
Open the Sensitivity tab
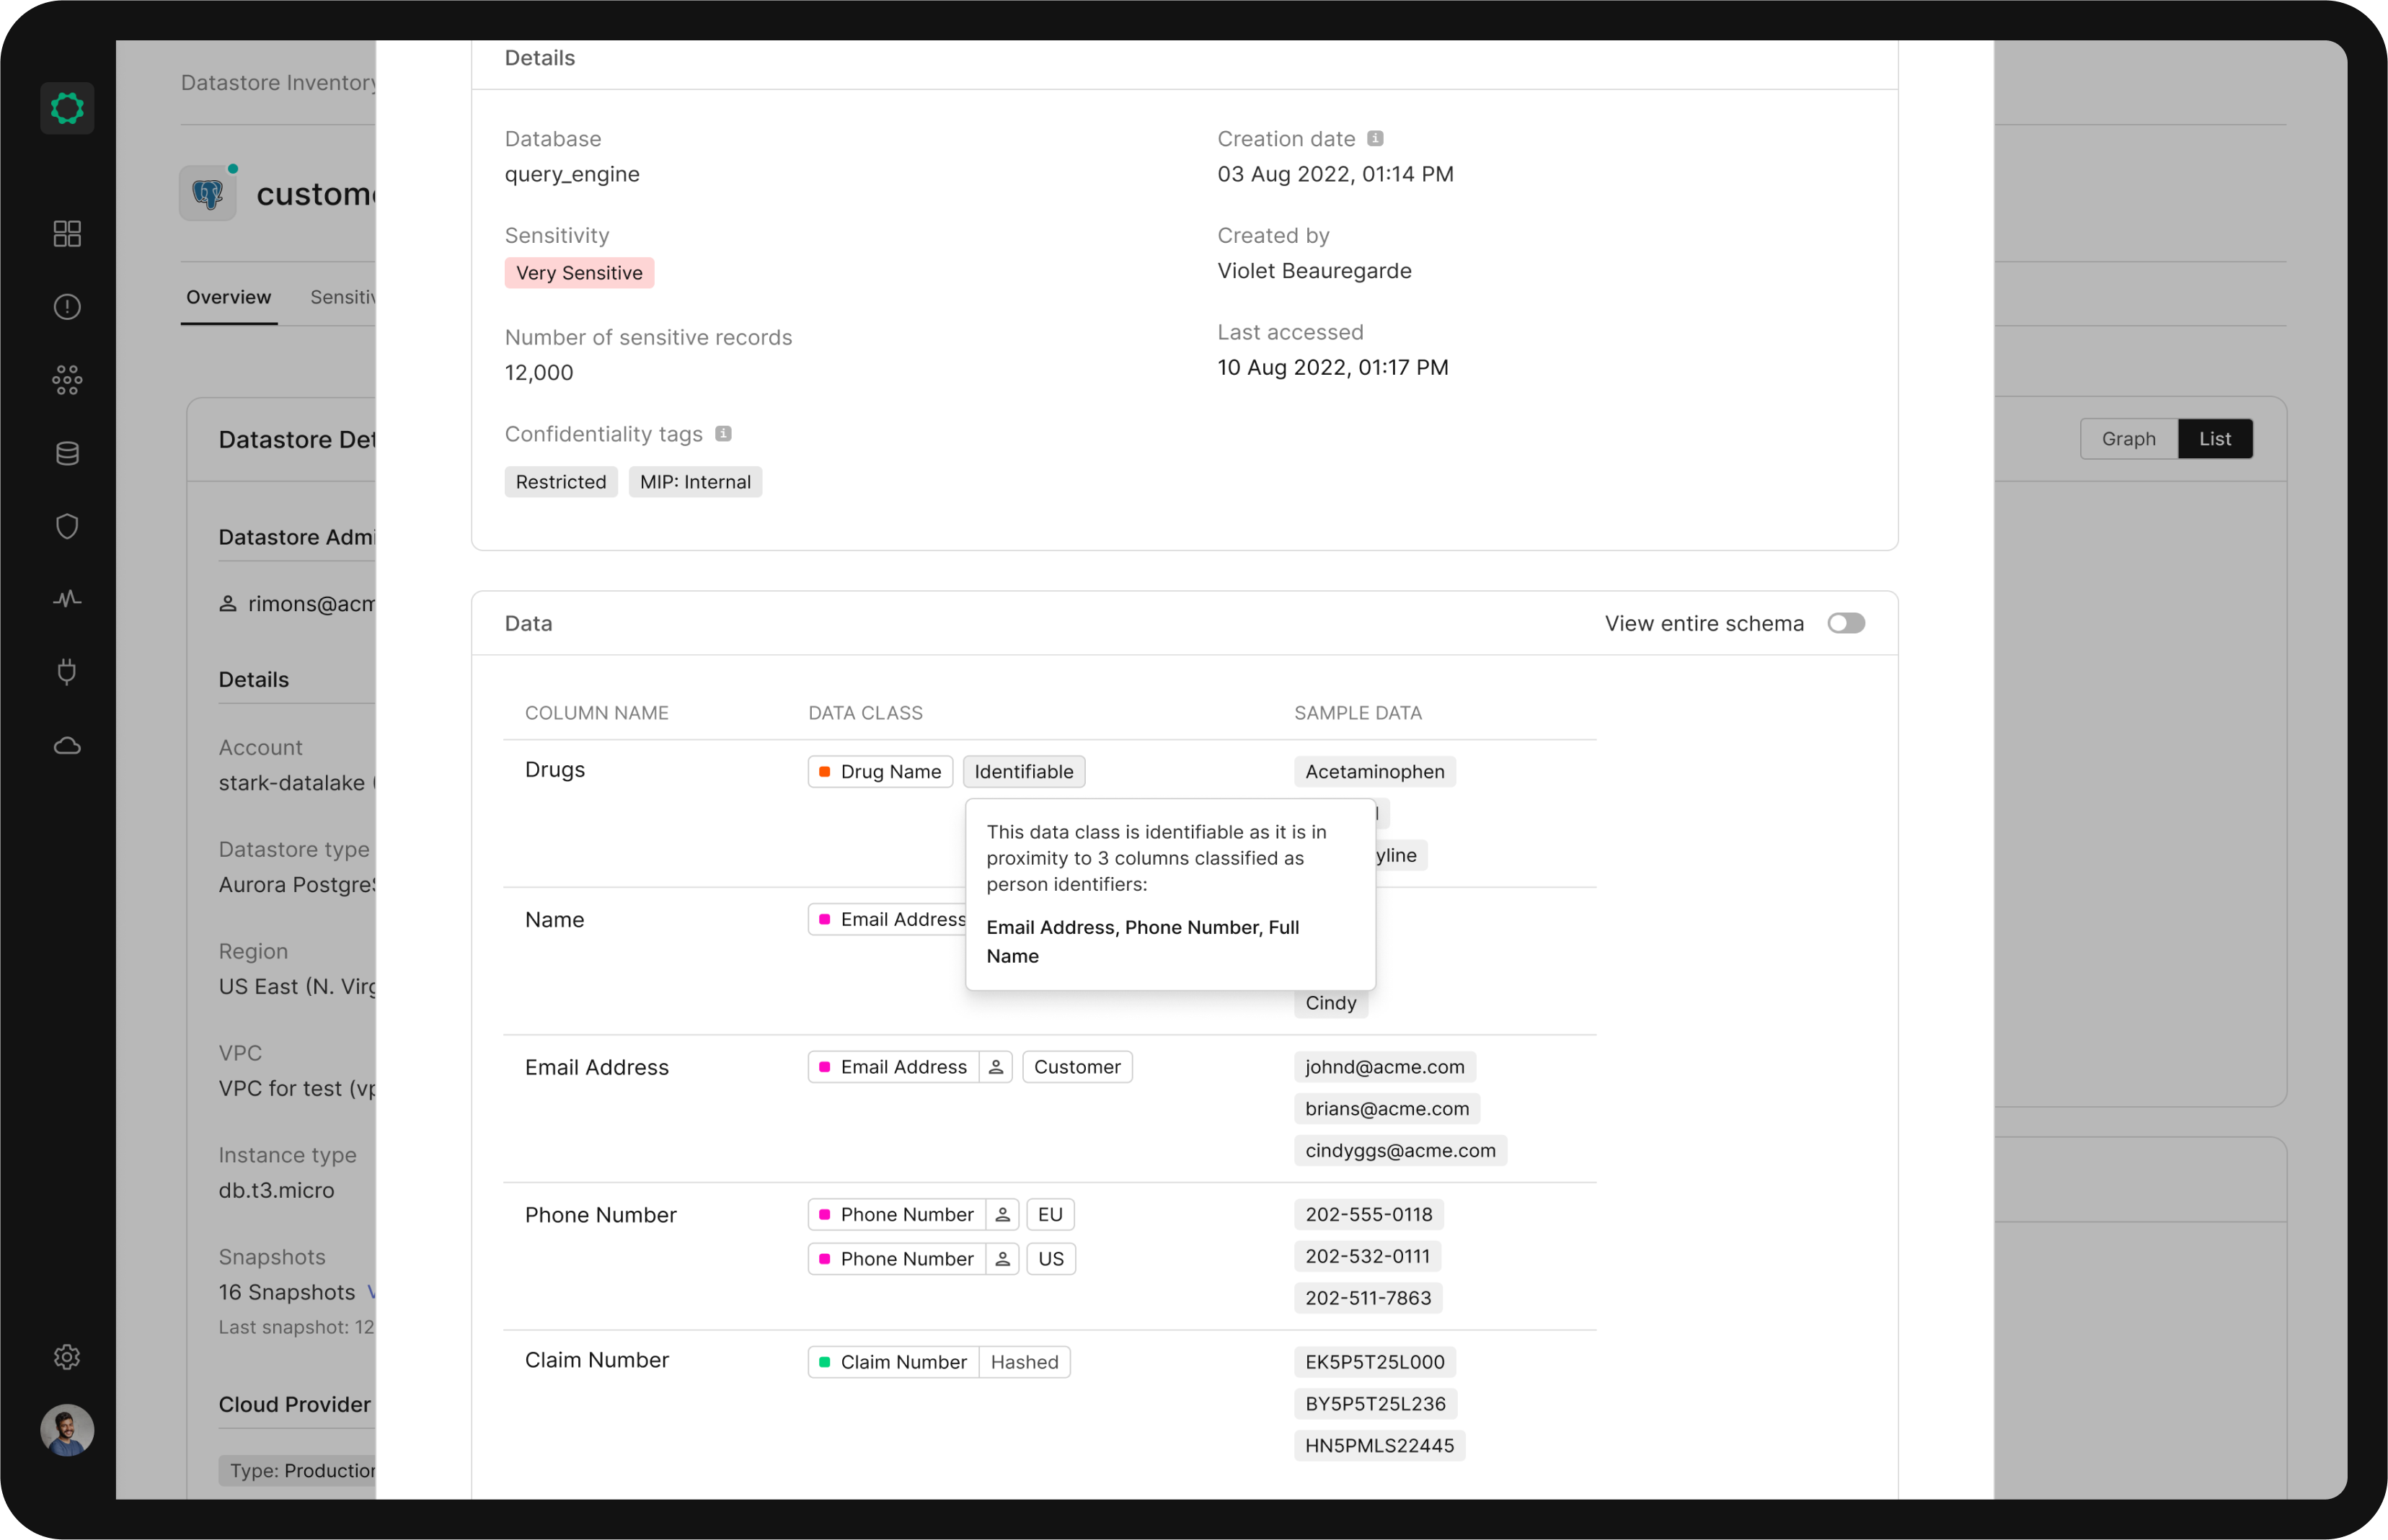(344, 297)
